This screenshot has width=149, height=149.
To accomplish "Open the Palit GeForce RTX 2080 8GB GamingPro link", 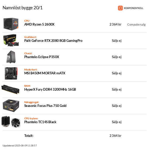I will click(x=53, y=41).
